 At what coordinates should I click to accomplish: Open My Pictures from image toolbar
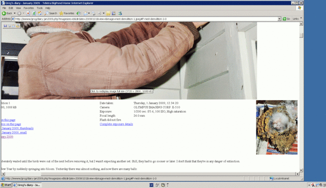[x=18, y=26]
